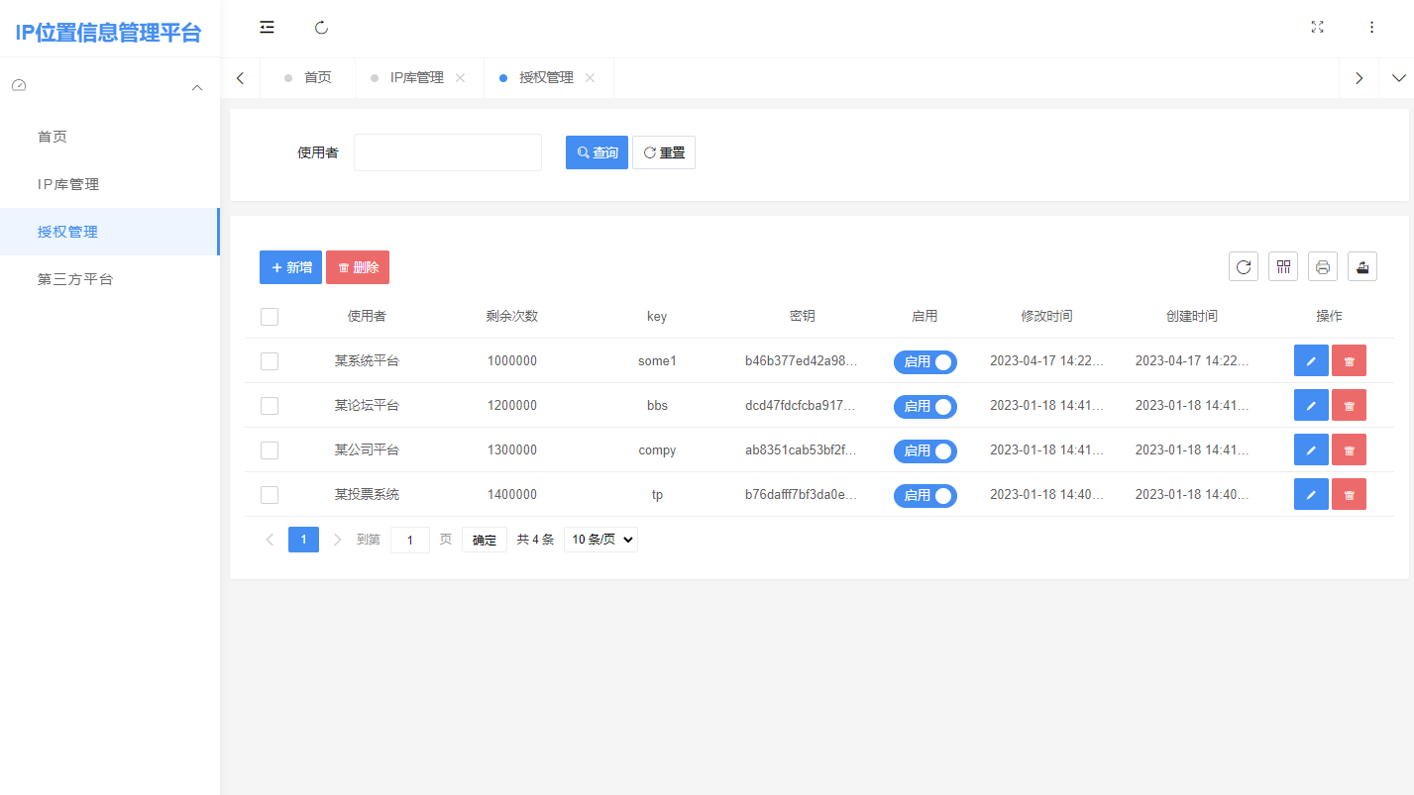Switch to the IP库管理 tab
This screenshot has height=795, width=1414.
(x=416, y=77)
